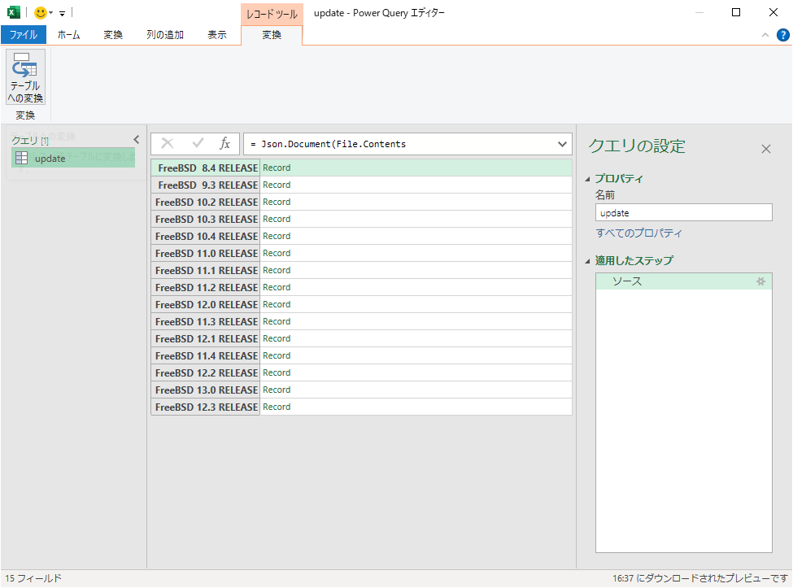Click the query name field 'update'
This screenshot has width=793, height=588.
tap(684, 213)
